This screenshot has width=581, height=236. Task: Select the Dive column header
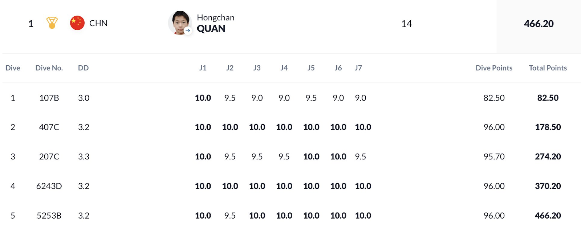tap(13, 68)
